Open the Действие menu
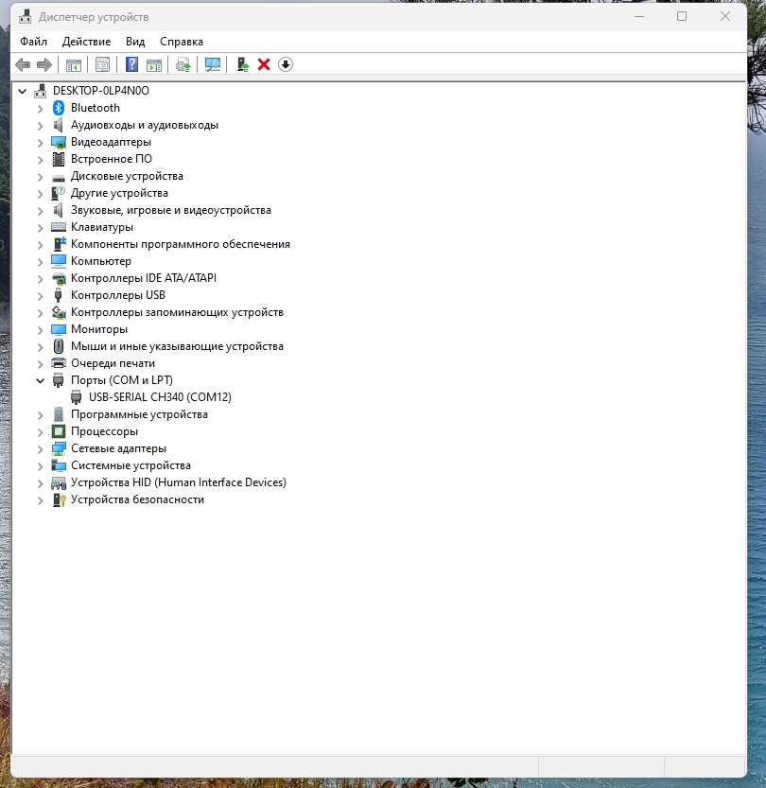Image resolution: width=766 pixels, height=788 pixels. 86,42
